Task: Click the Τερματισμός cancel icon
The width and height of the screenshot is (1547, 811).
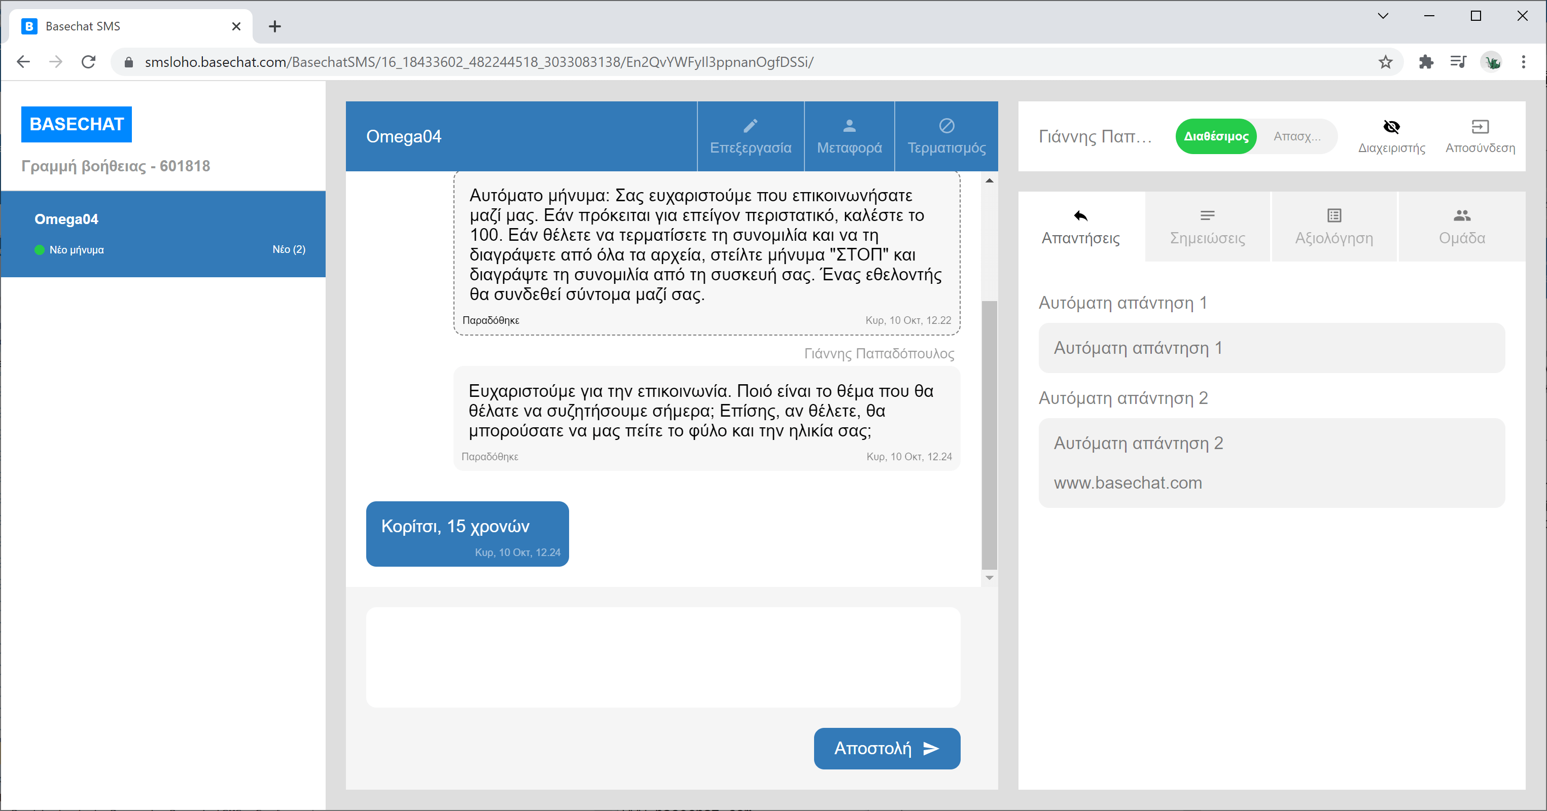Action: pos(946,126)
